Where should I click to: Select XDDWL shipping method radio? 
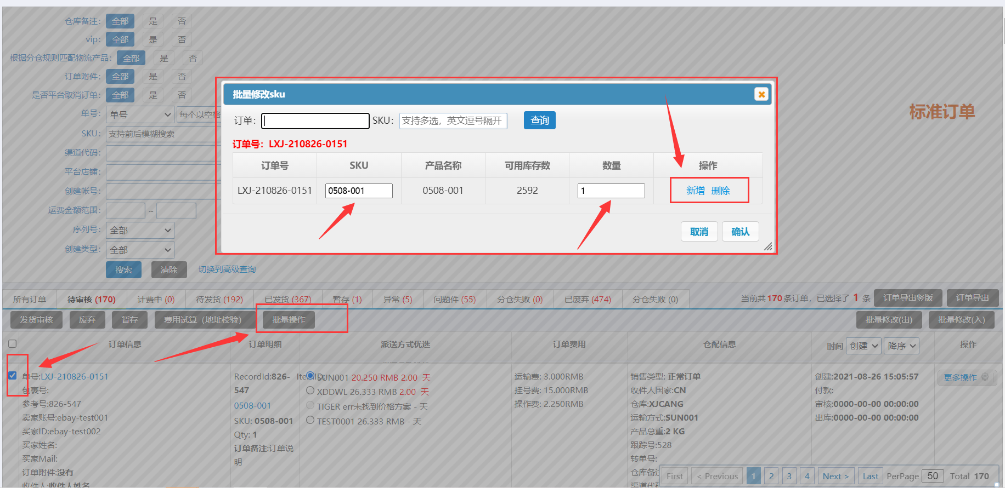tap(310, 391)
